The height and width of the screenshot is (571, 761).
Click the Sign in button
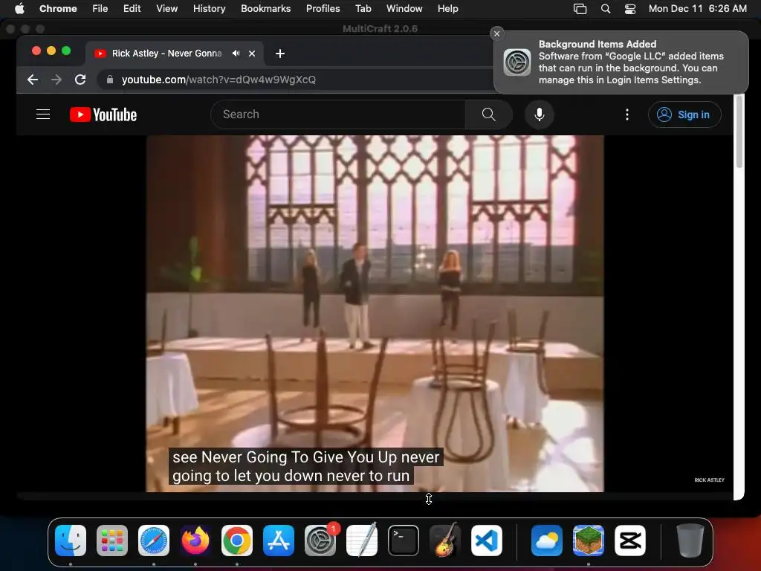point(684,114)
